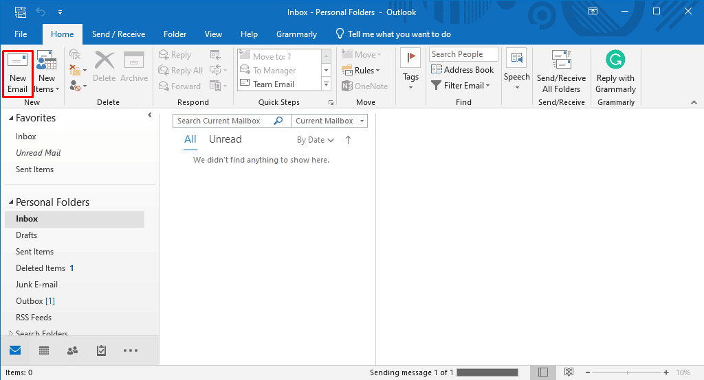
Task: Open the Address Book
Action: [463, 69]
